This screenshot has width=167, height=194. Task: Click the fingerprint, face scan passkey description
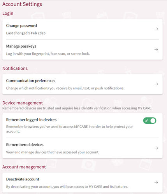pos(48,54)
